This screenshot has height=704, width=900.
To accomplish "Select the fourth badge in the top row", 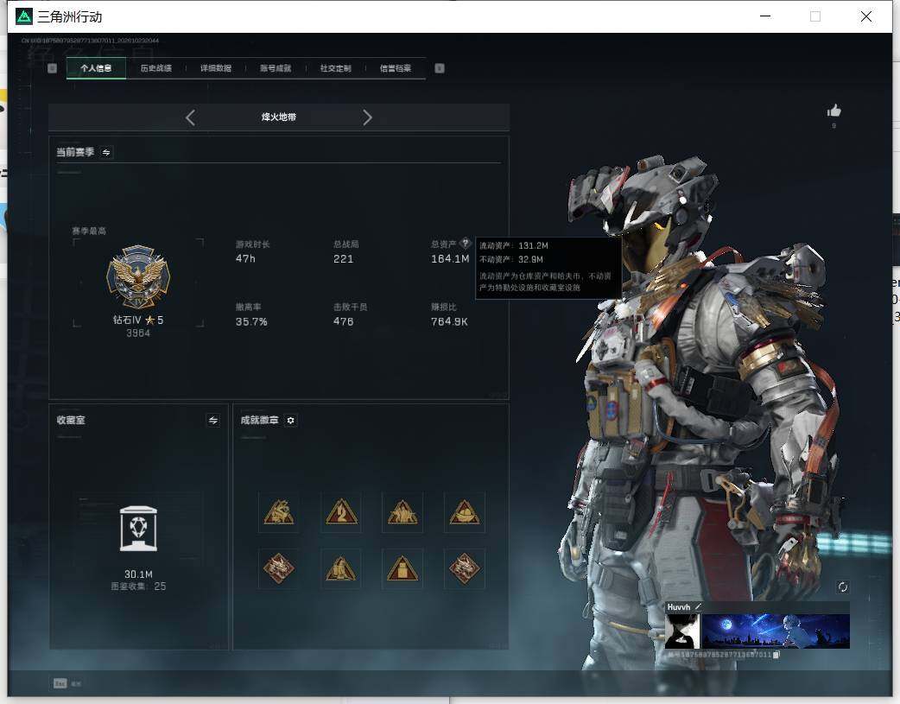I will (465, 512).
